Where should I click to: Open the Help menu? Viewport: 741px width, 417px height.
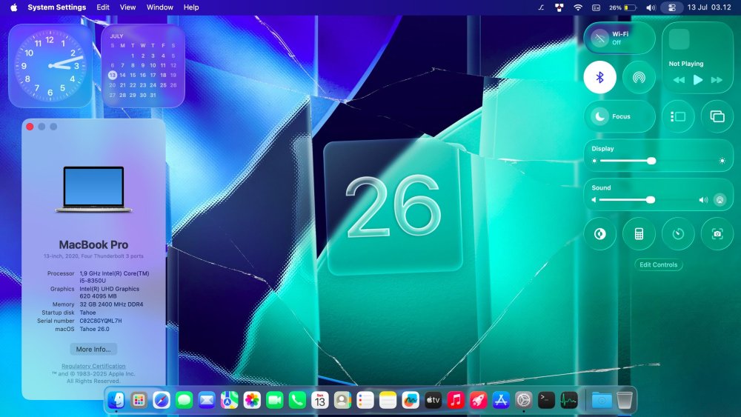tap(191, 7)
